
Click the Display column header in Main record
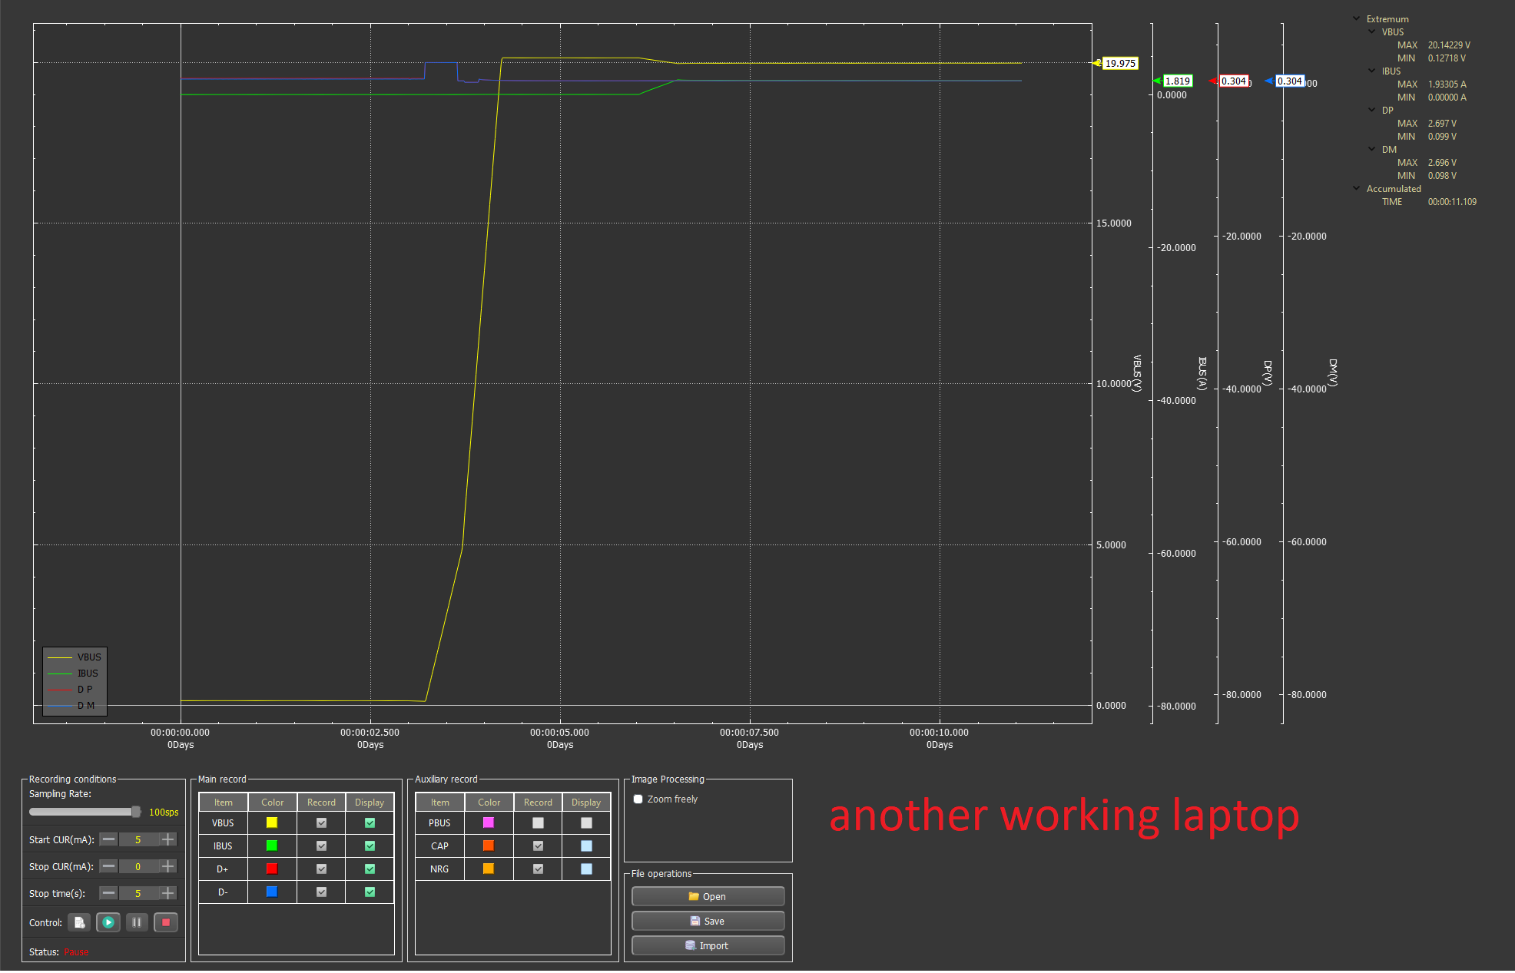[x=370, y=803]
